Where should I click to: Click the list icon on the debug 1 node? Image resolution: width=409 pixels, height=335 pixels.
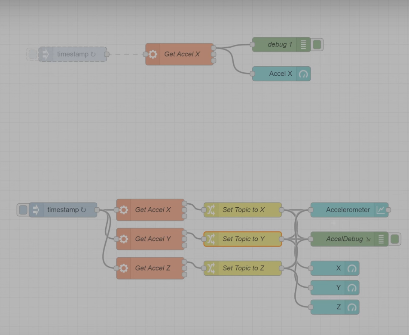click(303, 45)
